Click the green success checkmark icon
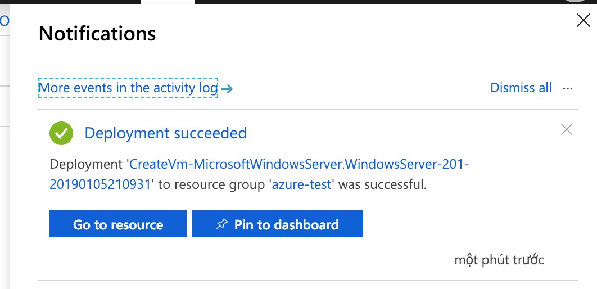 click(x=61, y=133)
